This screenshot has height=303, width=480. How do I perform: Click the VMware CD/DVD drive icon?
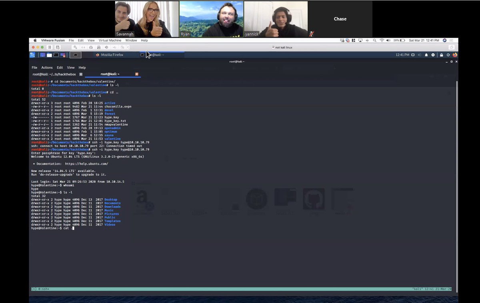99,47
